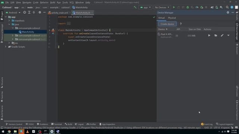
Task: Sync project with Gradle files icon
Action: pyautogui.click(x=212, y=7)
